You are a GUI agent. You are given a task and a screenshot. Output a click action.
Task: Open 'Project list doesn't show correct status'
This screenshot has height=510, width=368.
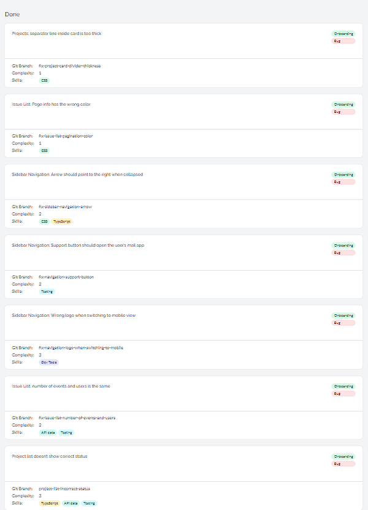click(x=51, y=457)
